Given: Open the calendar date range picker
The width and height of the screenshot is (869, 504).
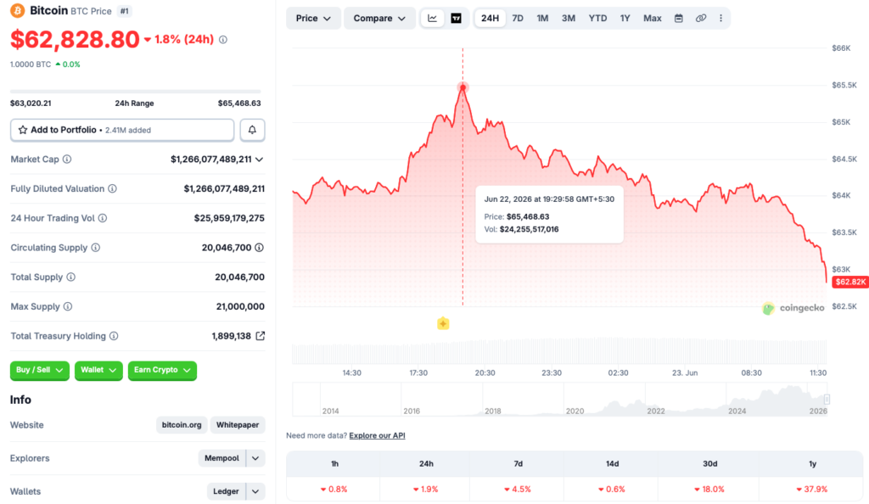Looking at the screenshot, I should point(678,19).
